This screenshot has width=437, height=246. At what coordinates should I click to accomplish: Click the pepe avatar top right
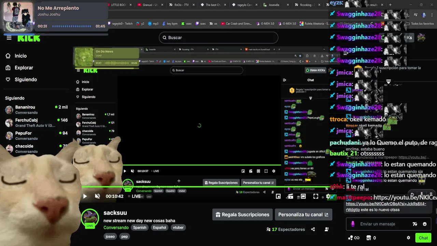point(421,38)
